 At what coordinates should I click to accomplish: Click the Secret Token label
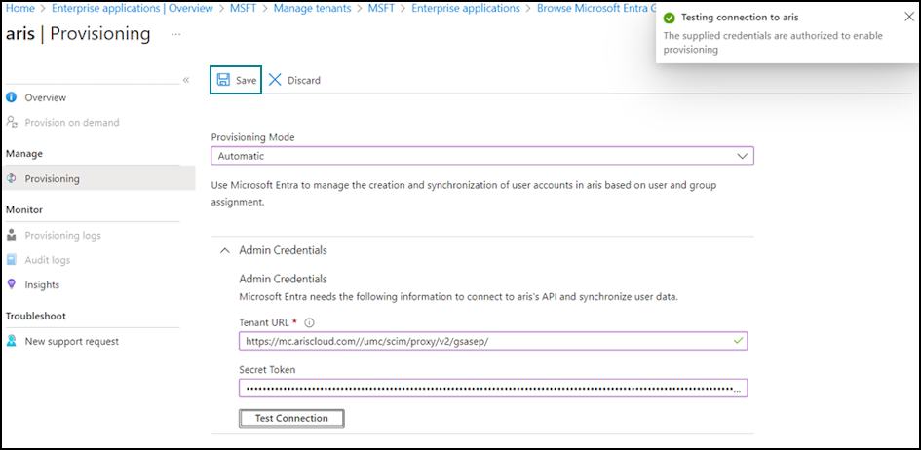tap(267, 369)
